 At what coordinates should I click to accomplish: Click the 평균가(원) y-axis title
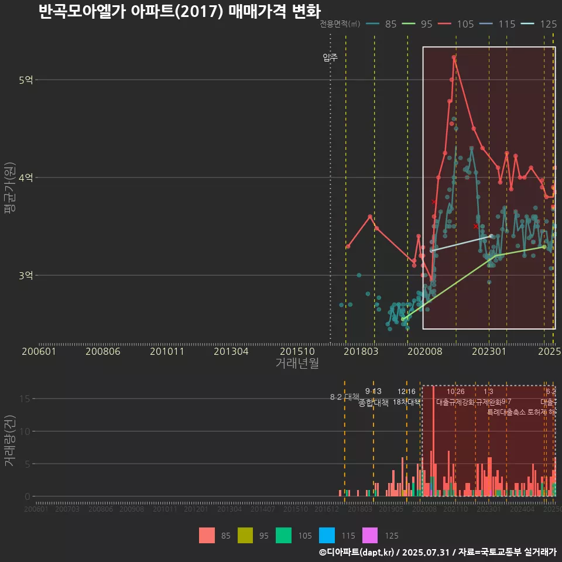pyautogui.click(x=10, y=188)
